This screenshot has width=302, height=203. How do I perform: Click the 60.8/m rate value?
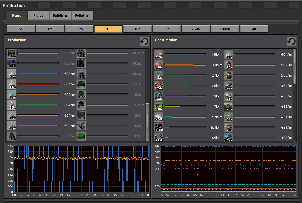tap(139, 53)
